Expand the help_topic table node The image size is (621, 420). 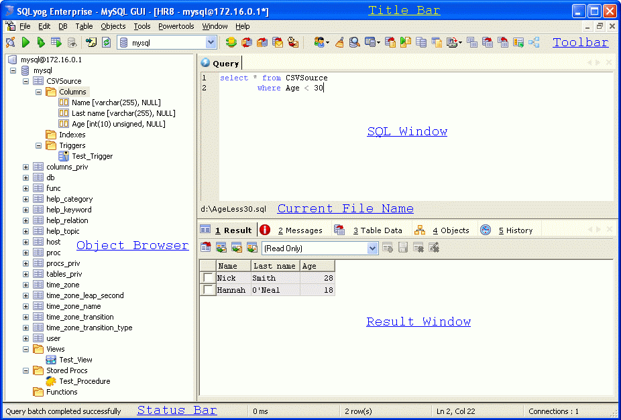click(x=26, y=231)
